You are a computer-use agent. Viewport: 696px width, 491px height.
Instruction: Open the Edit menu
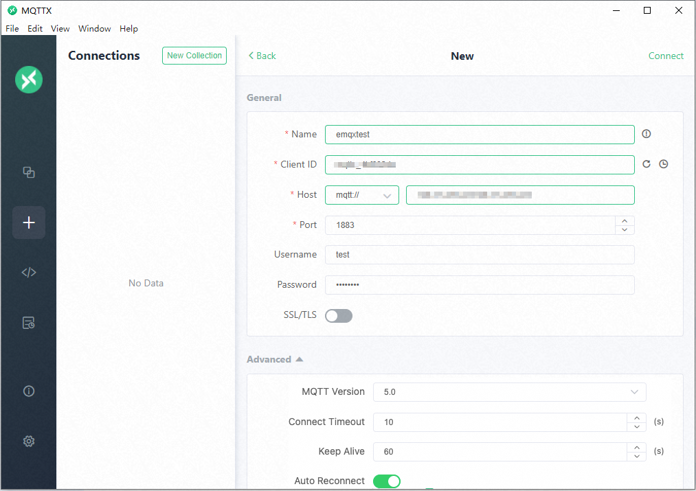(34, 29)
